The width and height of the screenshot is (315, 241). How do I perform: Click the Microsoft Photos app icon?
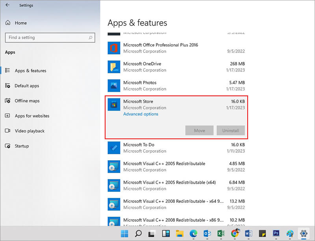pyautogui.click(x=114, y=86)
